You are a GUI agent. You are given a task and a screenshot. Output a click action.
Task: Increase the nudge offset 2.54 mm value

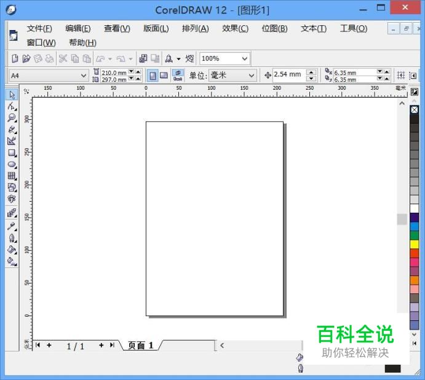[311, 72]
